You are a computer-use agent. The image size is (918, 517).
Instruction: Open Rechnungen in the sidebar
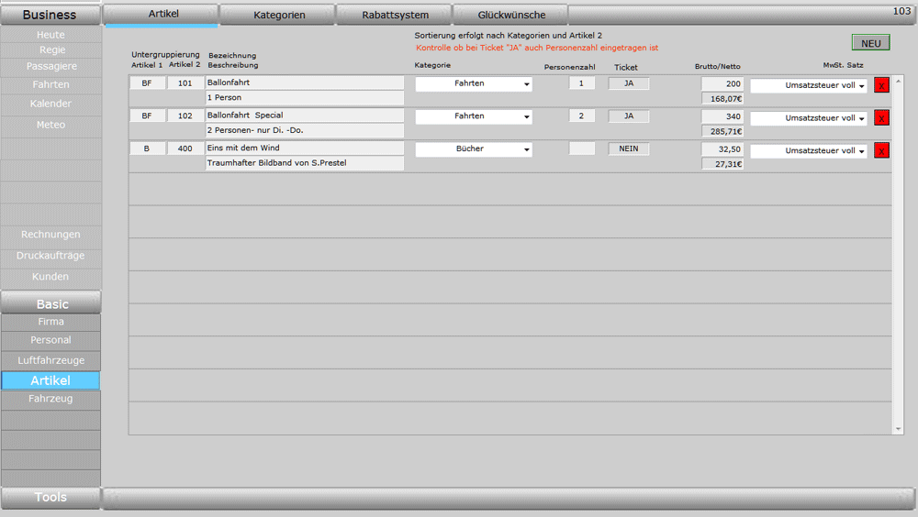[50, 235]
